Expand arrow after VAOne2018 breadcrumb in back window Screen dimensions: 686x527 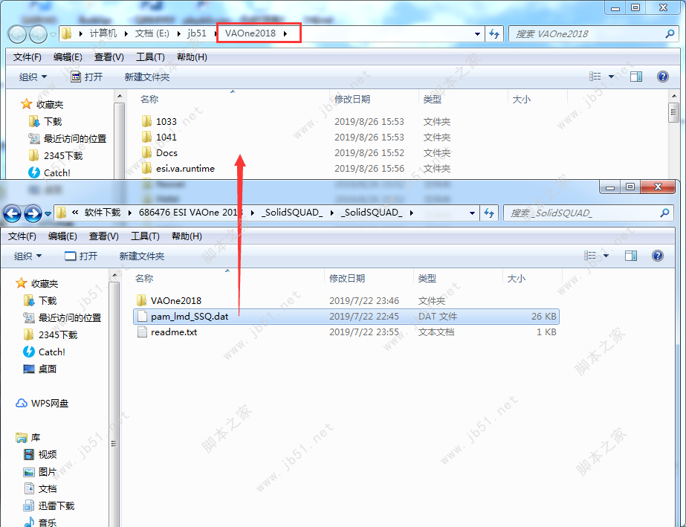[x=285, y=33]
